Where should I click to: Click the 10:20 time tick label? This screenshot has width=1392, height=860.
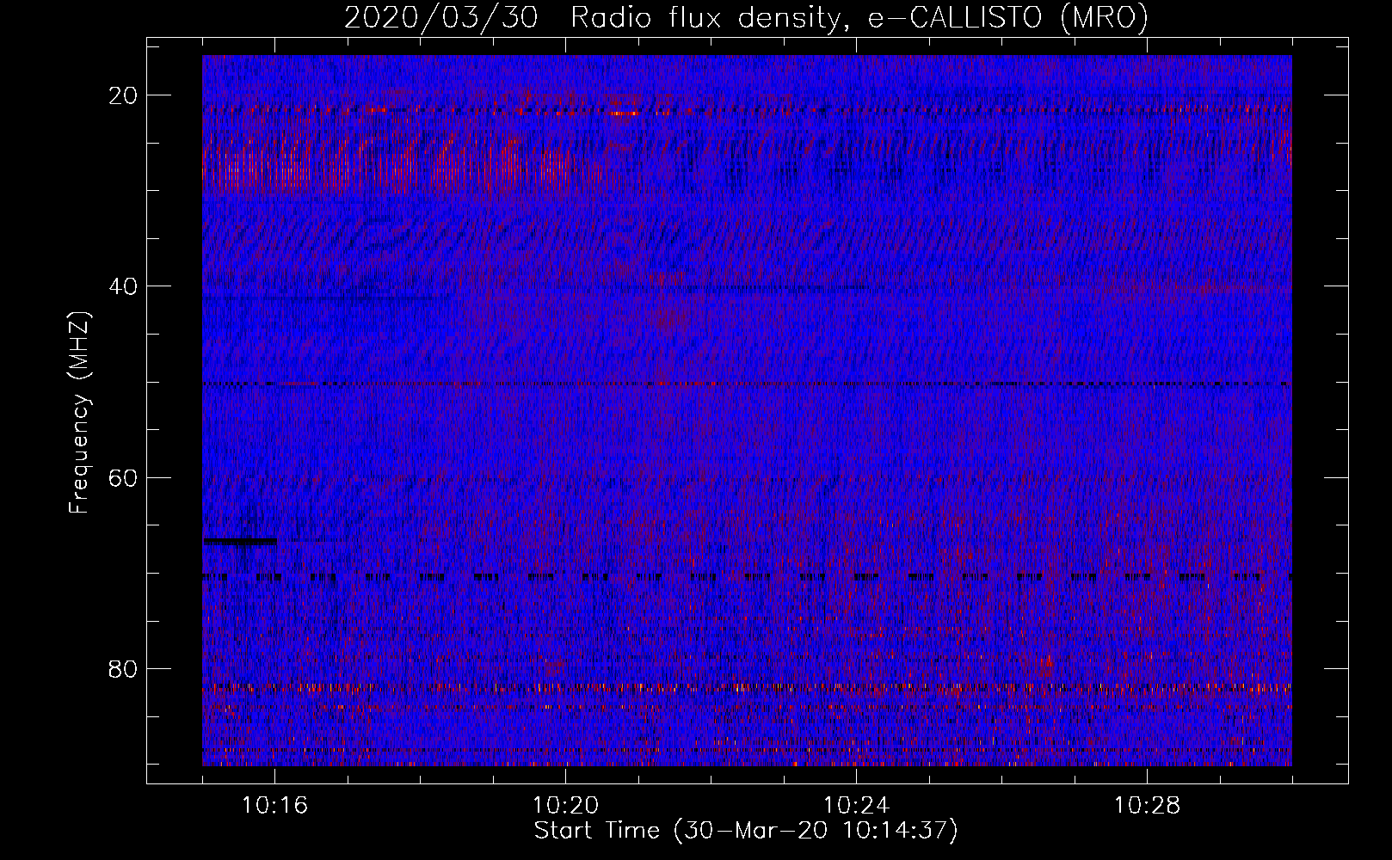click(566, 806)
